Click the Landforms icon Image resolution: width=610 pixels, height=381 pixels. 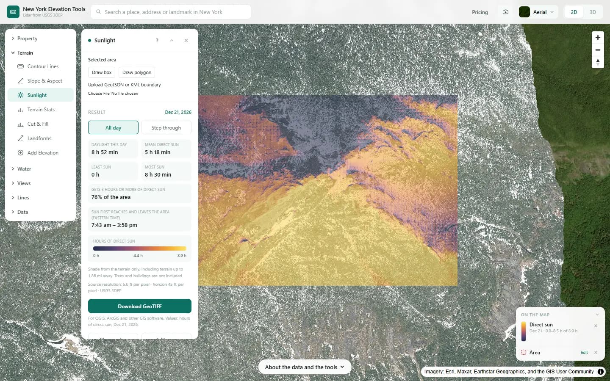20,138
